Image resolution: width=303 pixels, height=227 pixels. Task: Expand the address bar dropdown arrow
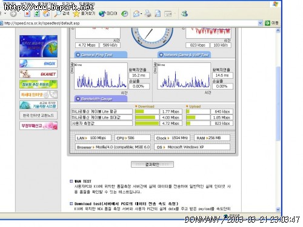pyautogui.click(x=261, y=23)
